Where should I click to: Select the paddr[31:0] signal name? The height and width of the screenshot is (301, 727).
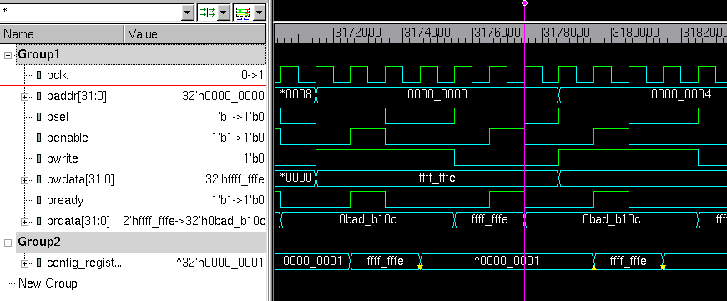click(x=77, y=97)
